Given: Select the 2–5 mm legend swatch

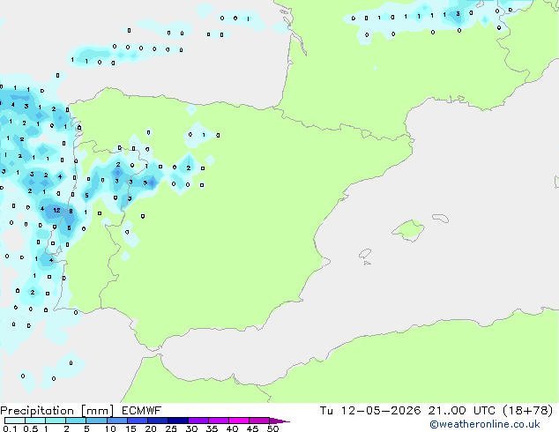Looking at the screenshot, I should pyautogui.click(x=76, y=421).
